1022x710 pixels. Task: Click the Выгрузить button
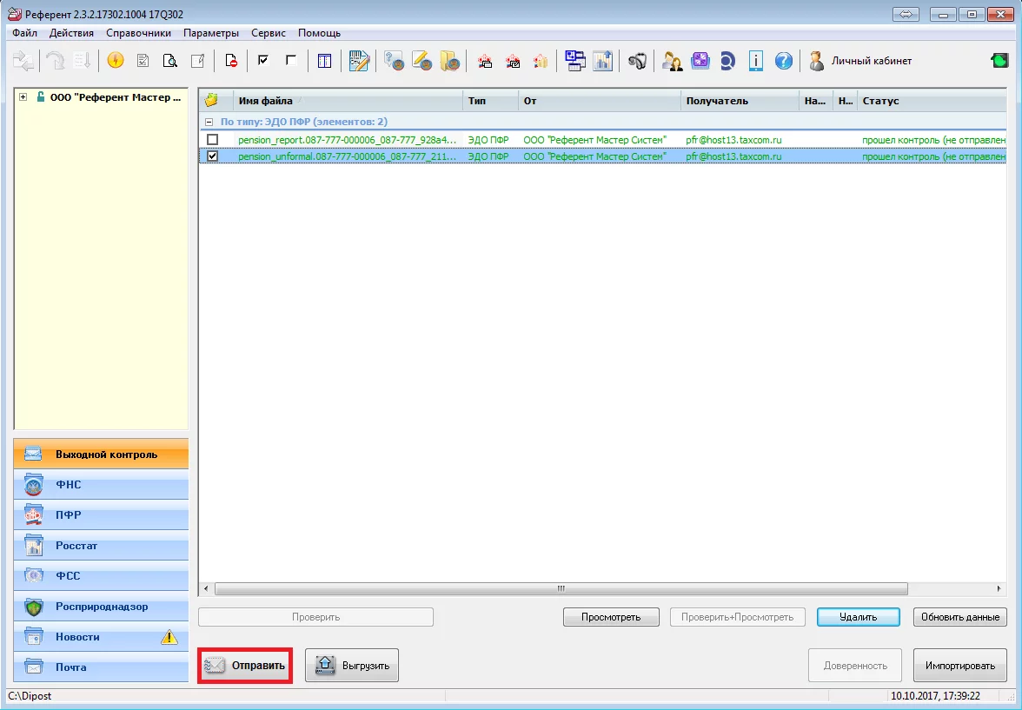coord(352,666)
